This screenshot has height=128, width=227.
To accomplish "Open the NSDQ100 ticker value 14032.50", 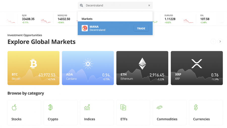I will pos(64,19).
